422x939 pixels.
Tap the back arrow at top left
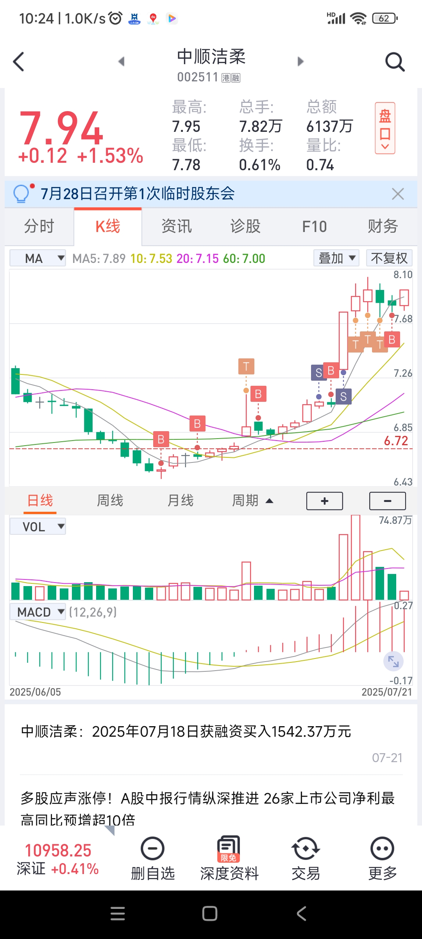(x=18, y=62)
